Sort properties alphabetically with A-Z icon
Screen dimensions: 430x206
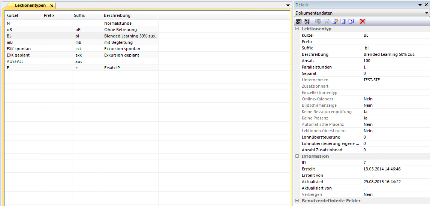[307, 21]
